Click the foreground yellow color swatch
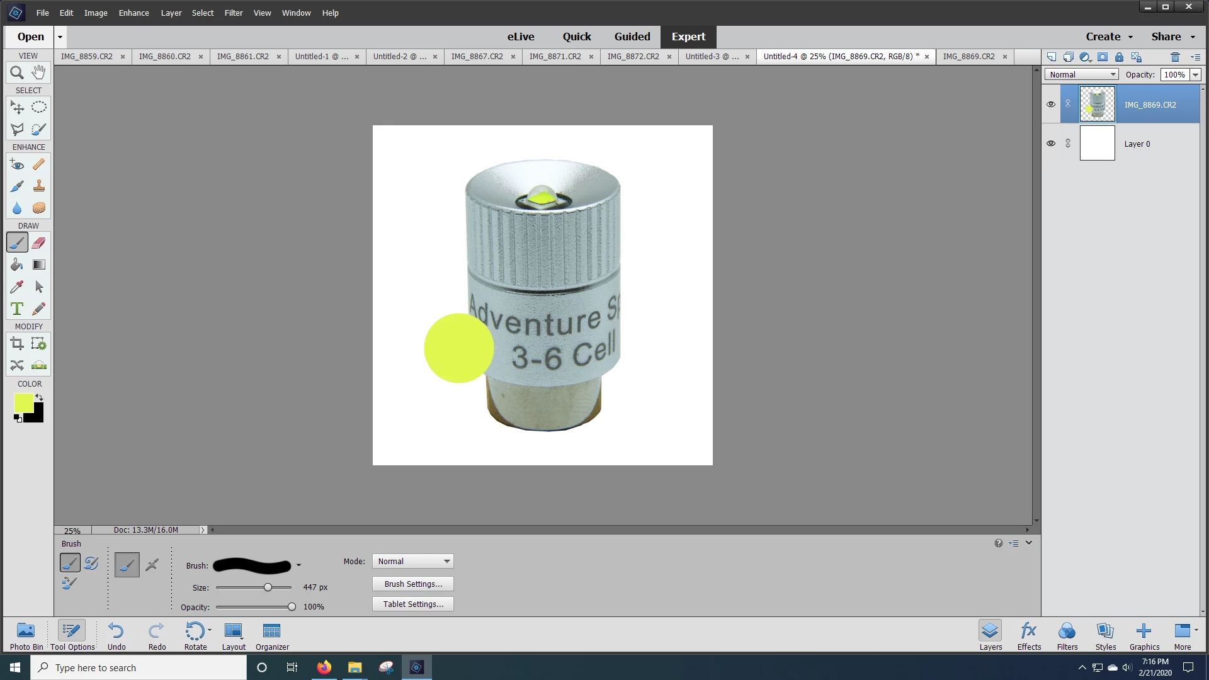Viewport: 1209px width, 680px height. point(23,402)
